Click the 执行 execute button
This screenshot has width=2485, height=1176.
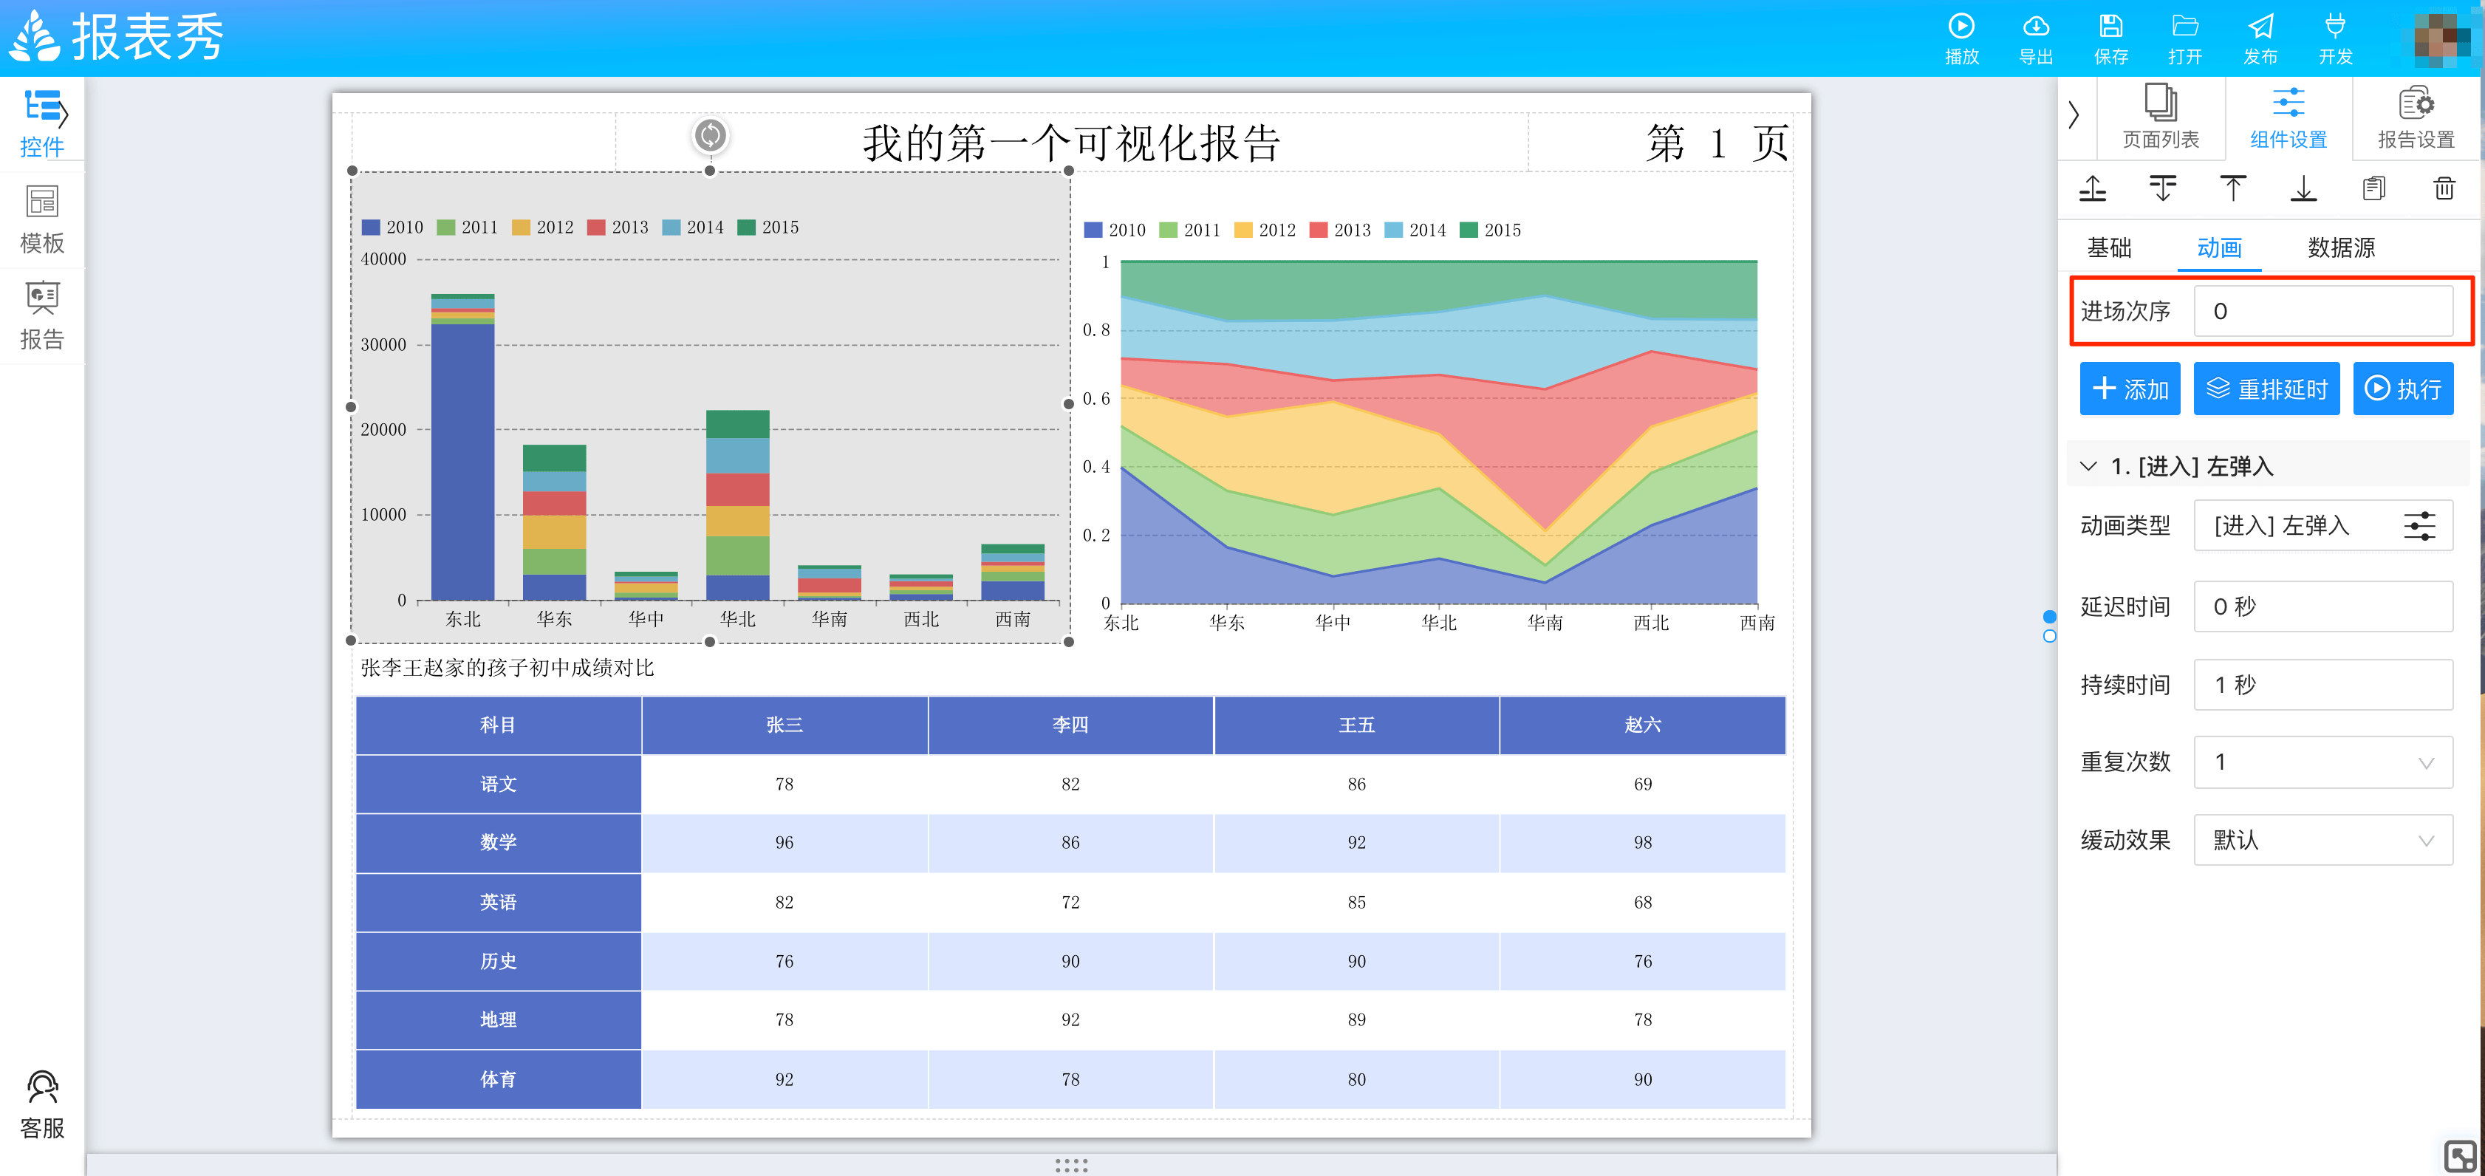[x=2402, y=389]
